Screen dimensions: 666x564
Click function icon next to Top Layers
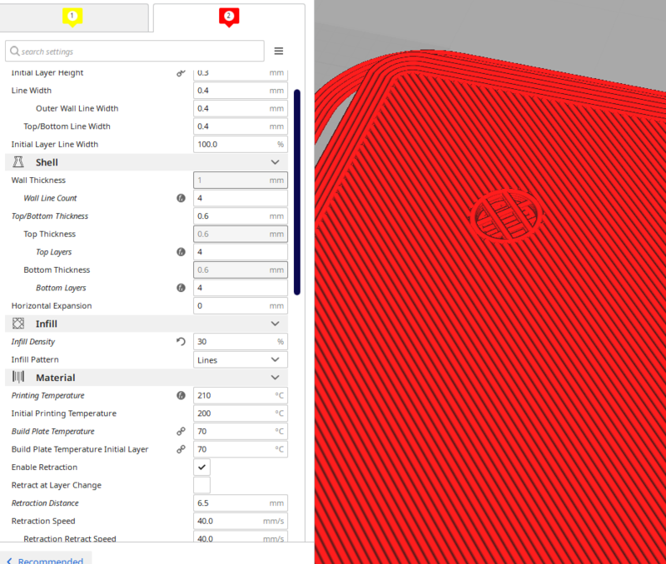181,252
